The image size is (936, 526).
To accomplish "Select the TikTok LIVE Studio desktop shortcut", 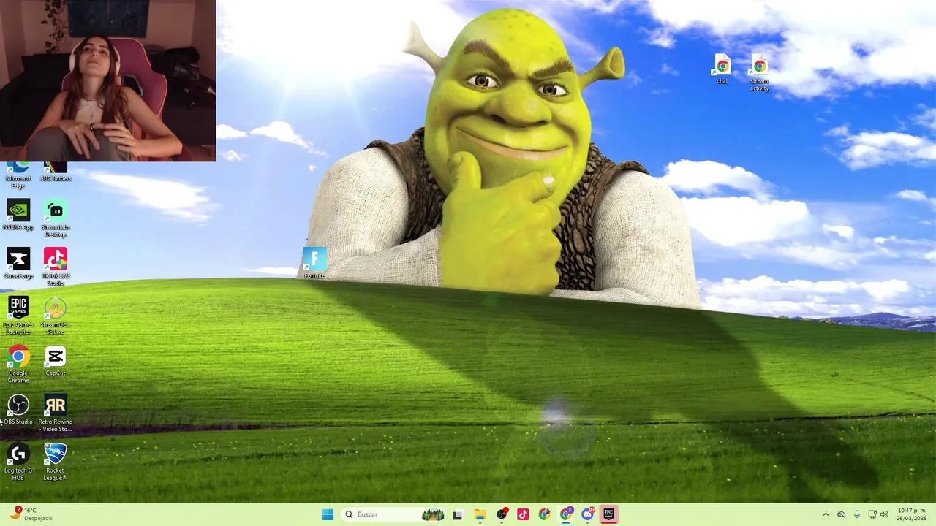I will coord(56,267).
